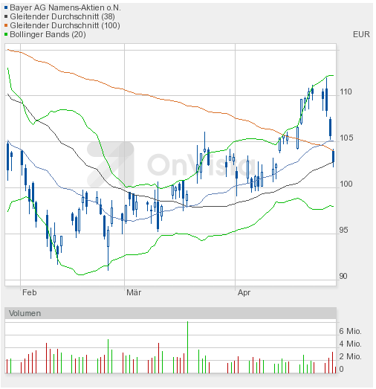Viewport: 376px width, 389px height.
Task: Click the 'Bollinger Bands (20)' legend label
Action: [48, 34]
